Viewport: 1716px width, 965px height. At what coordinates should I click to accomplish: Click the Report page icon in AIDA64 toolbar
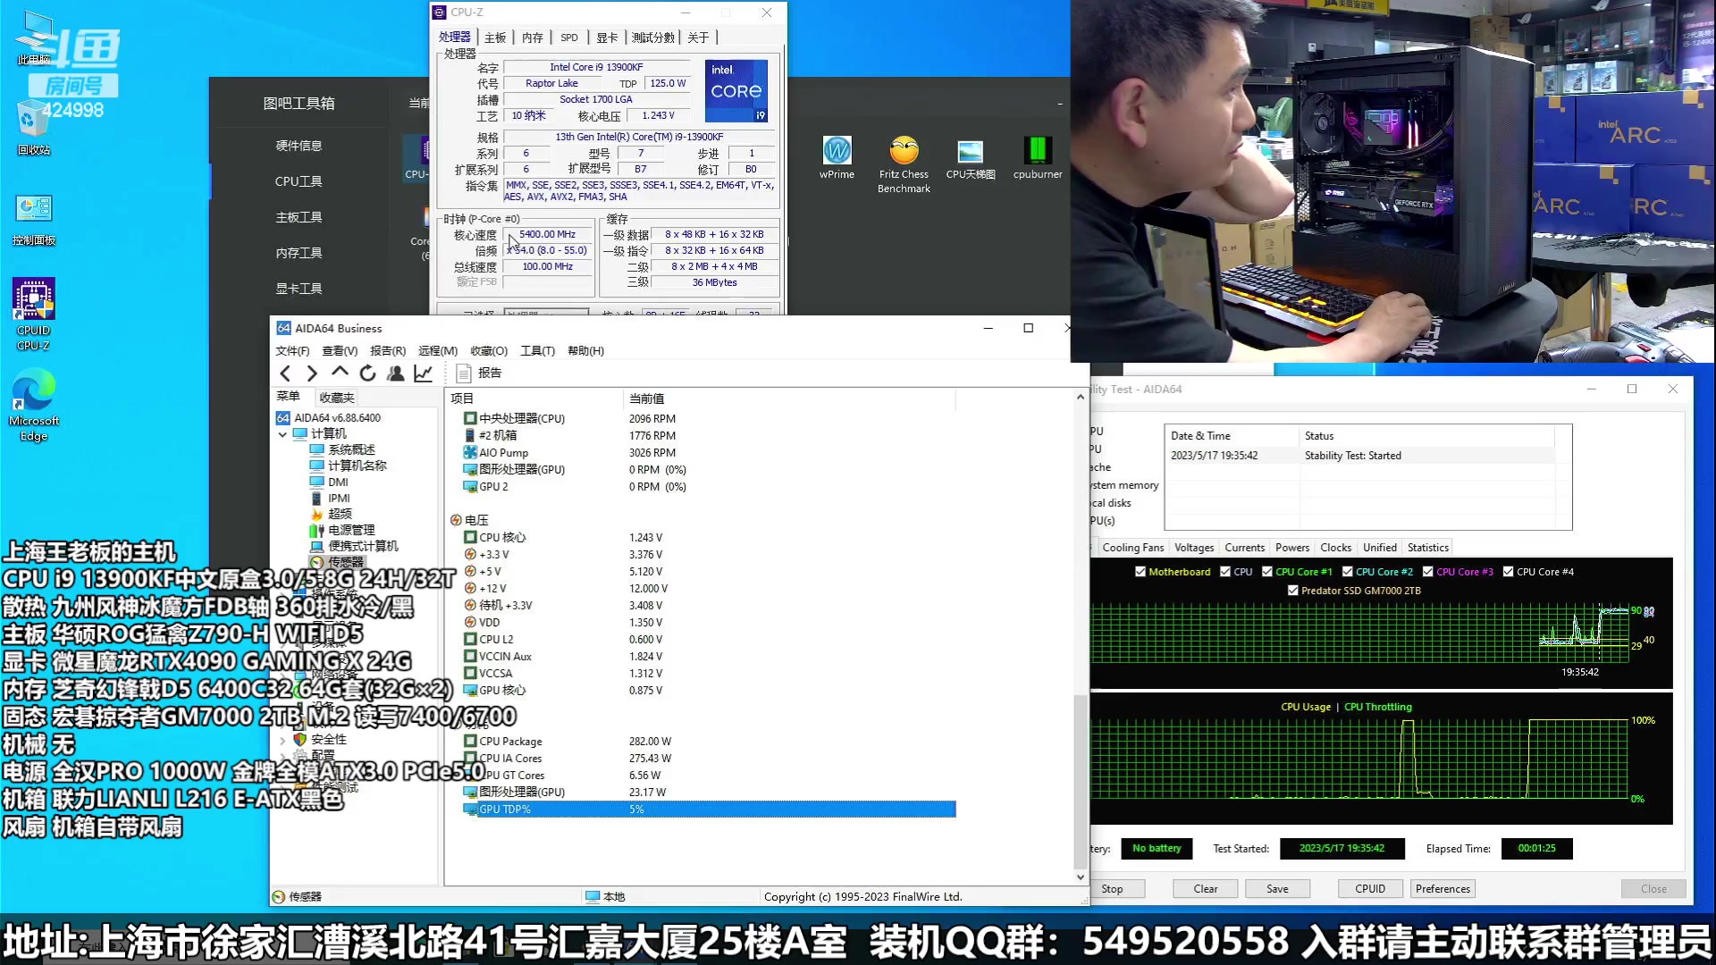pos(463,373)
